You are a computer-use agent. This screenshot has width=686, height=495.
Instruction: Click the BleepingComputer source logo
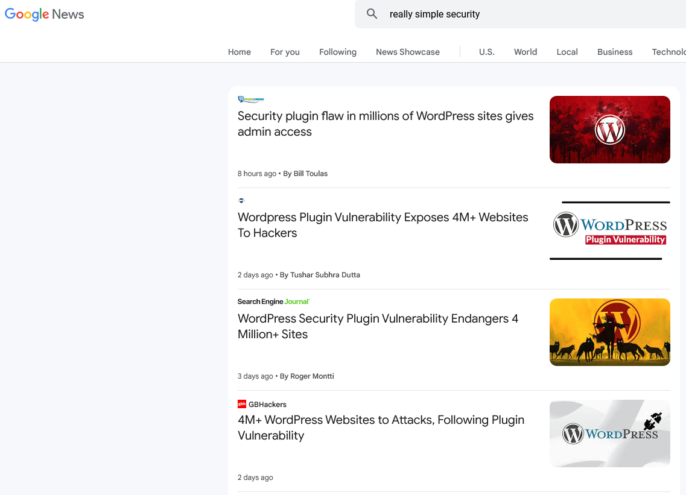pos(250,99)
